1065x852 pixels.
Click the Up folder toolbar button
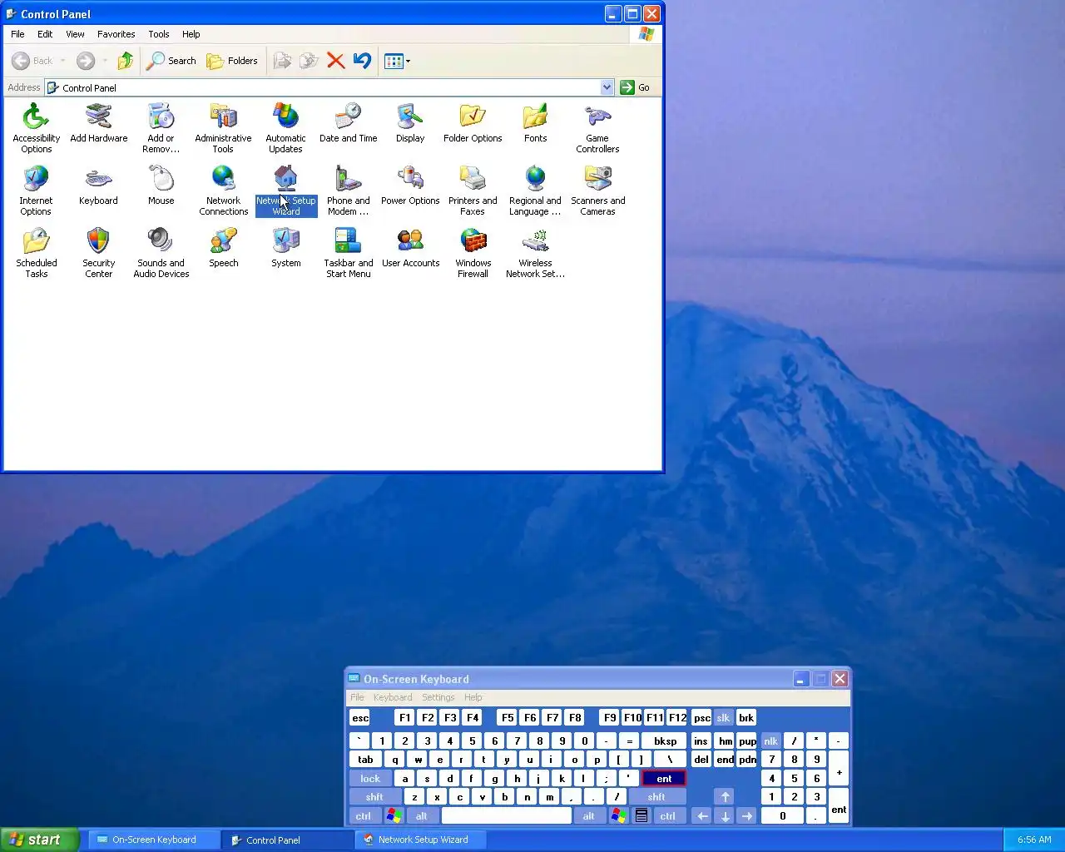[x=126, y=61]
